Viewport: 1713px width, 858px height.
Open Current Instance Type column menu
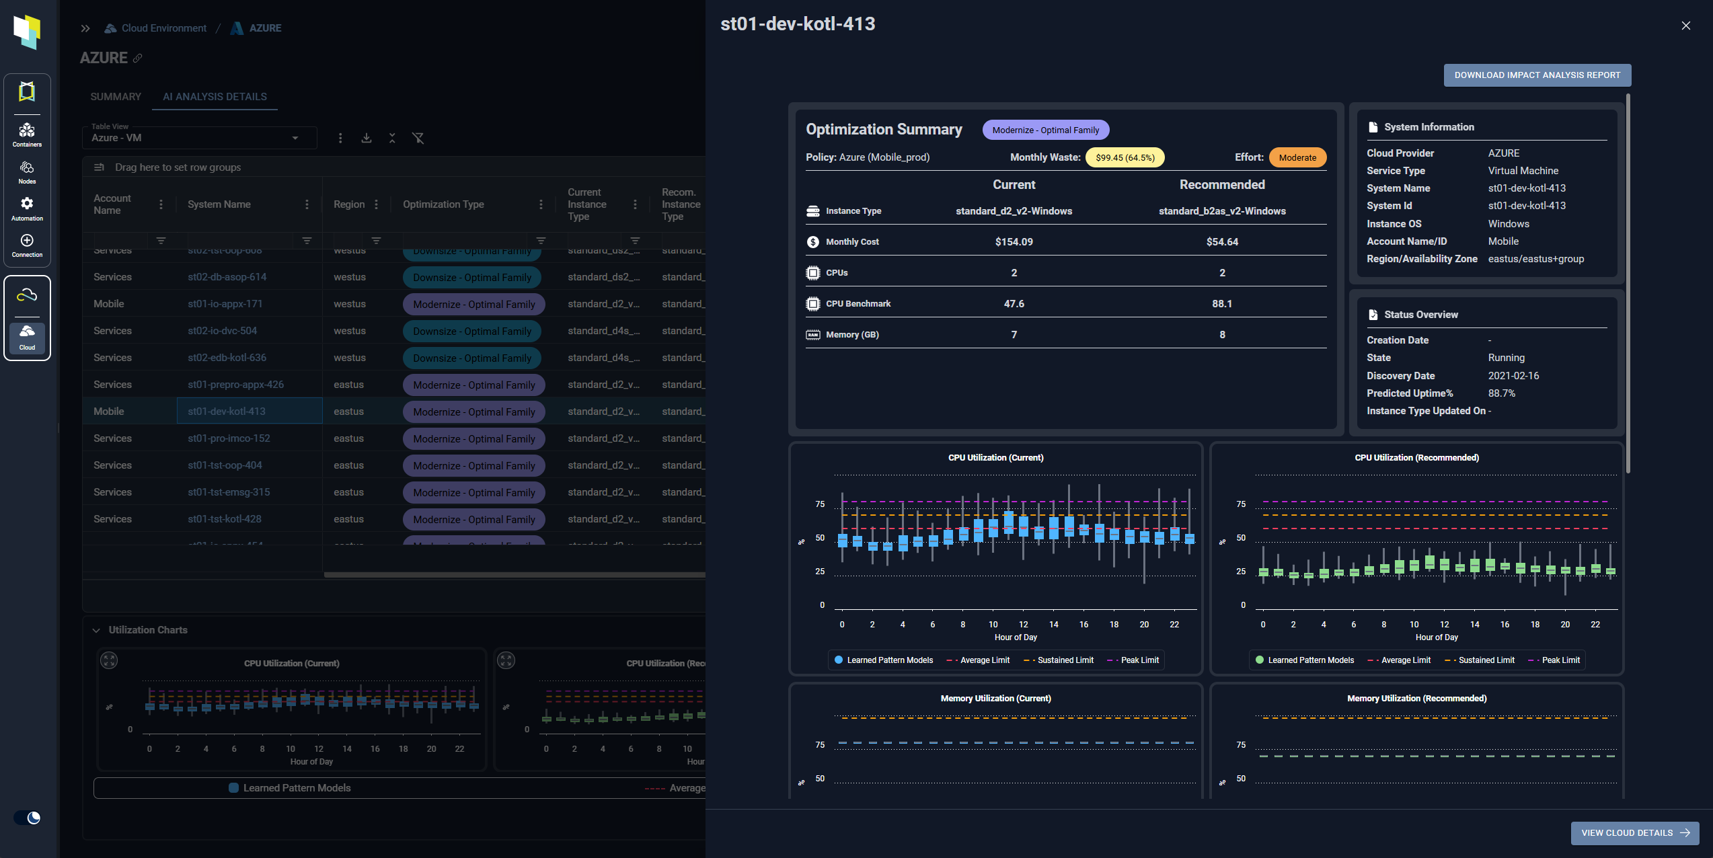coord(635,204)
